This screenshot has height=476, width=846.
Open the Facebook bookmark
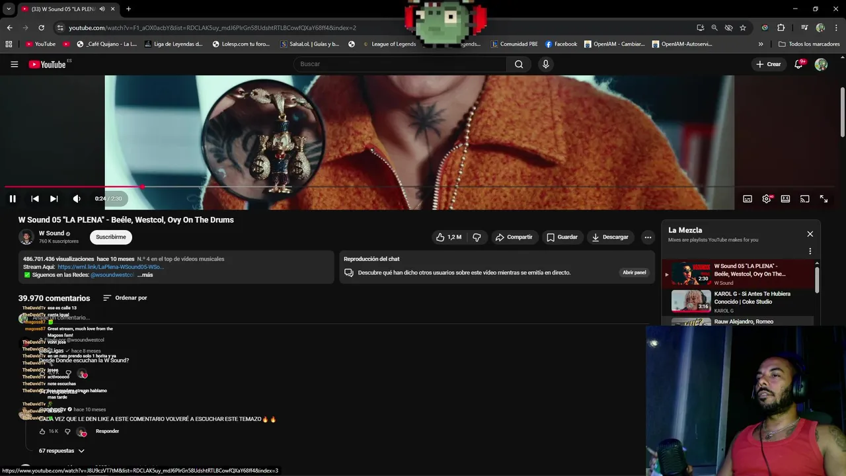coord(561,44)
